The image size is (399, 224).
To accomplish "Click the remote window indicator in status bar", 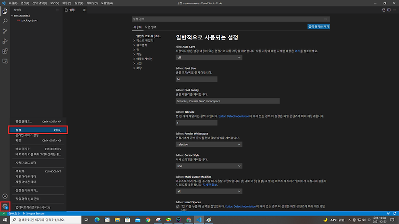I will (4, 213).
